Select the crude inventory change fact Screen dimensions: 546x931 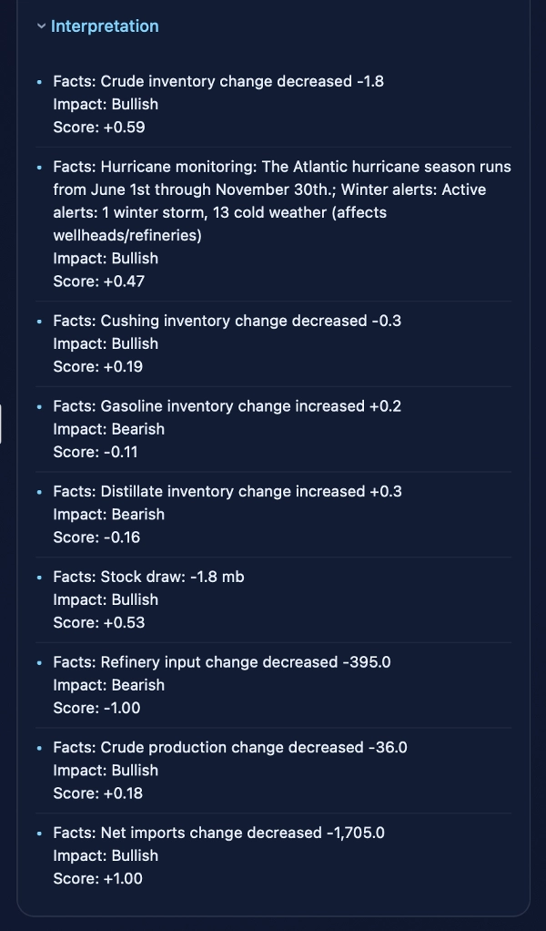point(218,81)
